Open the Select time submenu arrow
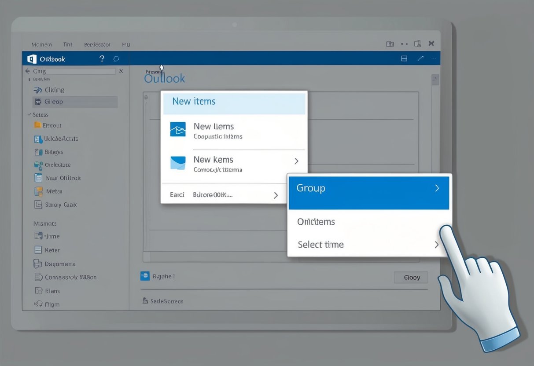 pyautogui.click(x=437, y=244)
